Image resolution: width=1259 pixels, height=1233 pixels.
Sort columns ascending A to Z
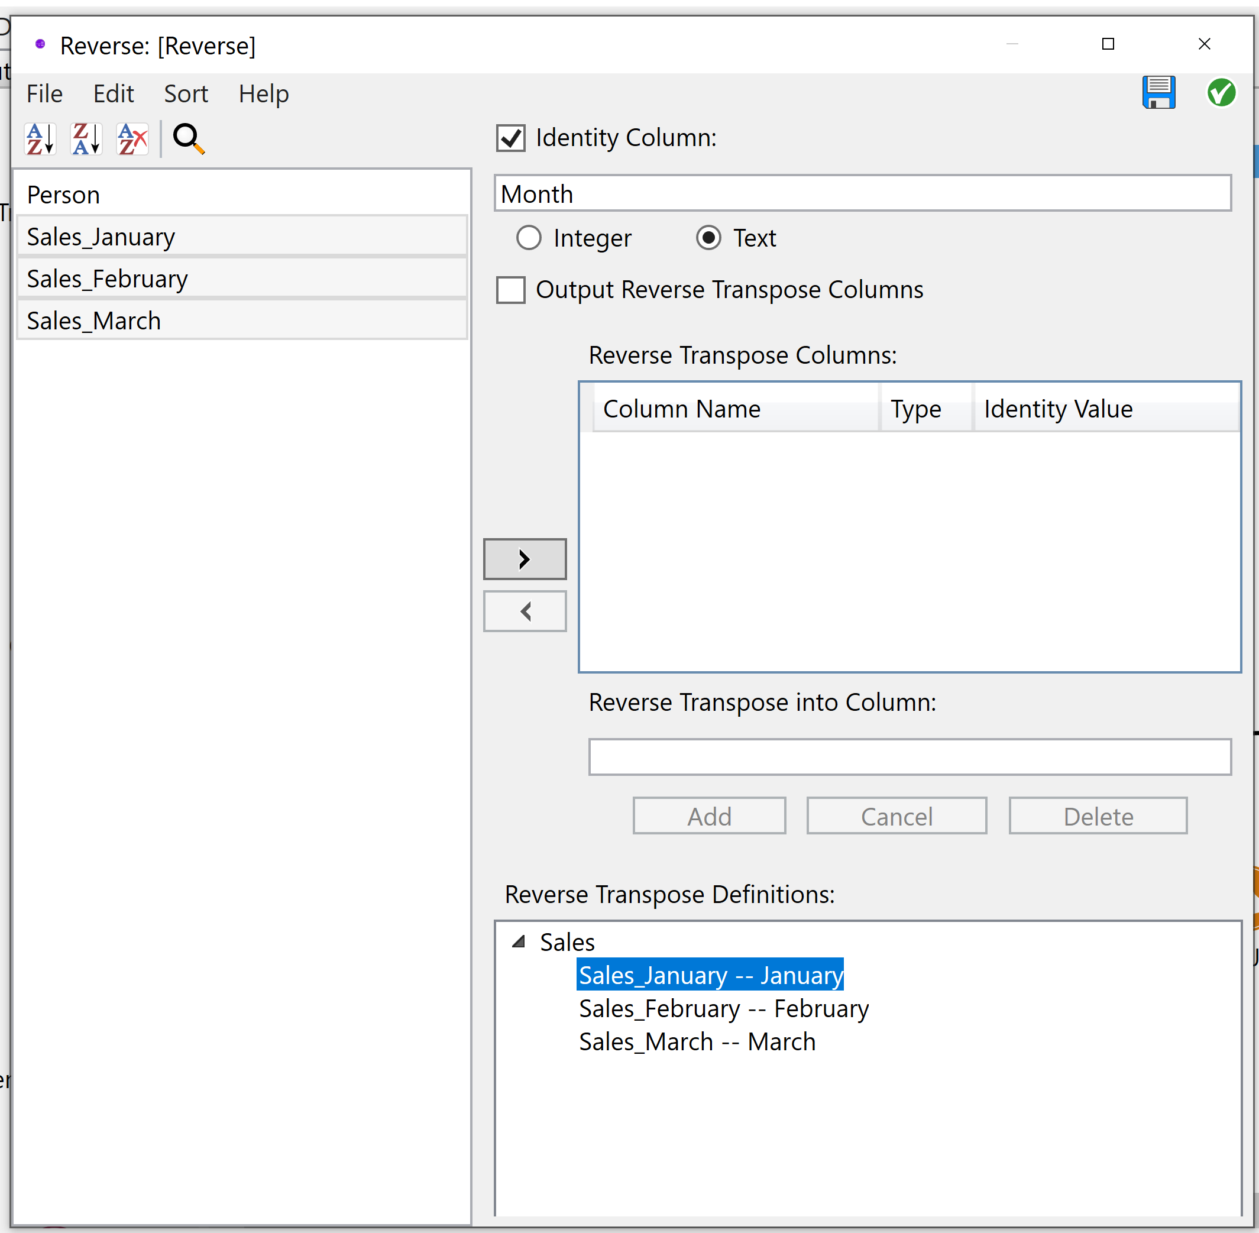pos(40,138)
